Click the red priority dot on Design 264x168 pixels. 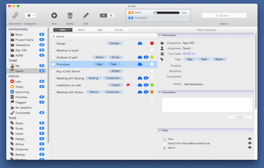tap(152, 44)
